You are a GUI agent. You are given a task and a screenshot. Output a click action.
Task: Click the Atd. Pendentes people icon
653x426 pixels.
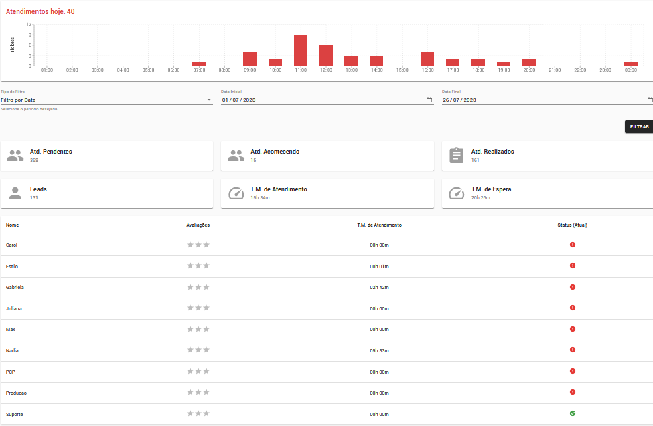coord(15,156)
